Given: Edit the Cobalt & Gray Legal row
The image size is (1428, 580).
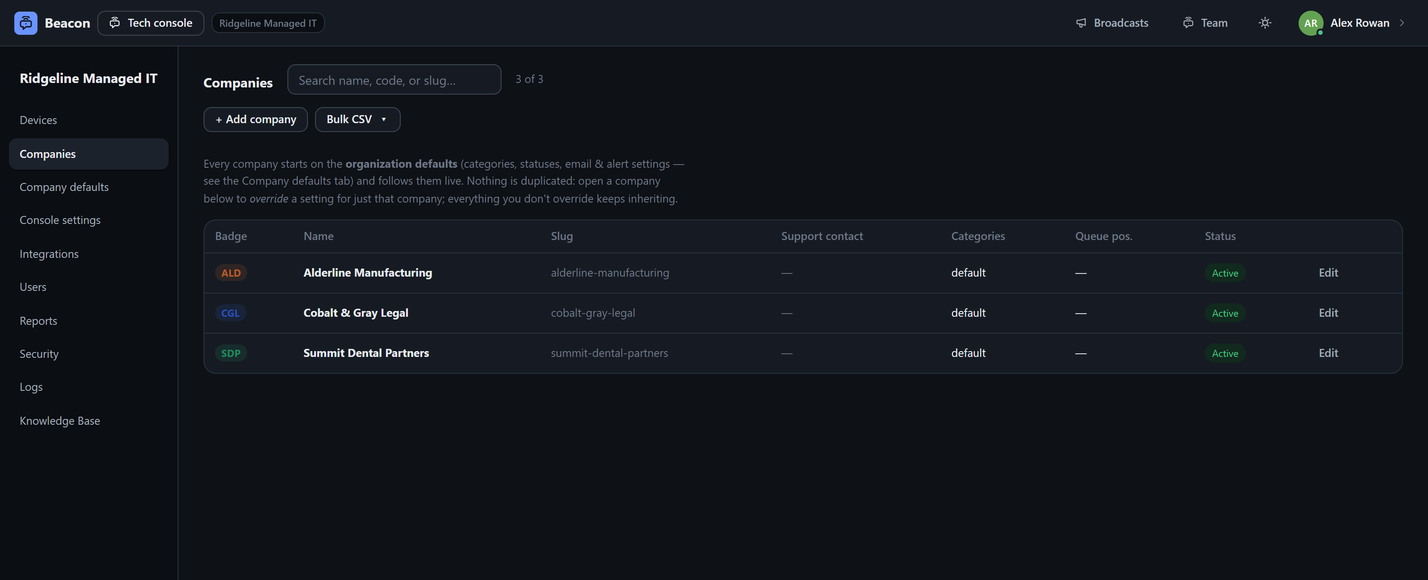Looking at the screenshot, I should tap(1328, 313).
